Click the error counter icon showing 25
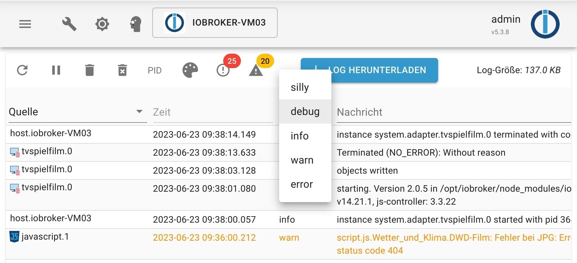Screen dimensions: 577x263 click(223, 70)
